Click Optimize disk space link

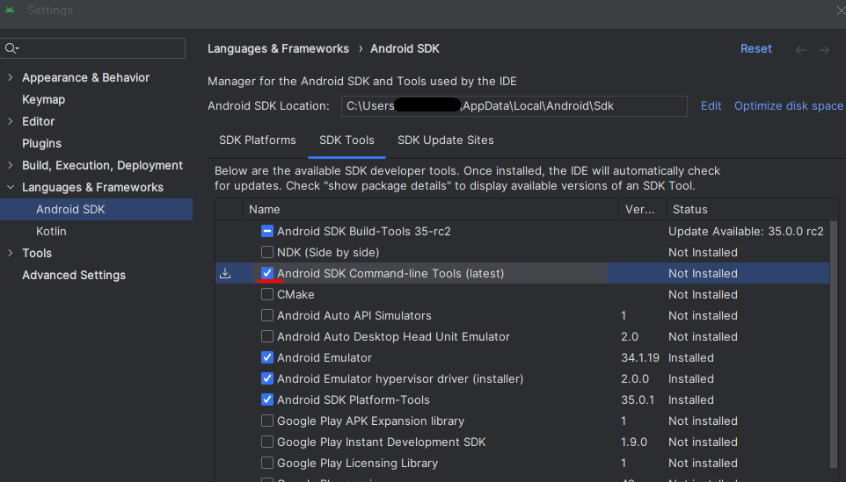788,106
